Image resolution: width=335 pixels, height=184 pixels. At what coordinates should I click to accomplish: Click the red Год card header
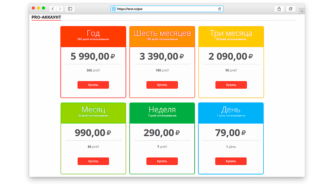[93, 37]
